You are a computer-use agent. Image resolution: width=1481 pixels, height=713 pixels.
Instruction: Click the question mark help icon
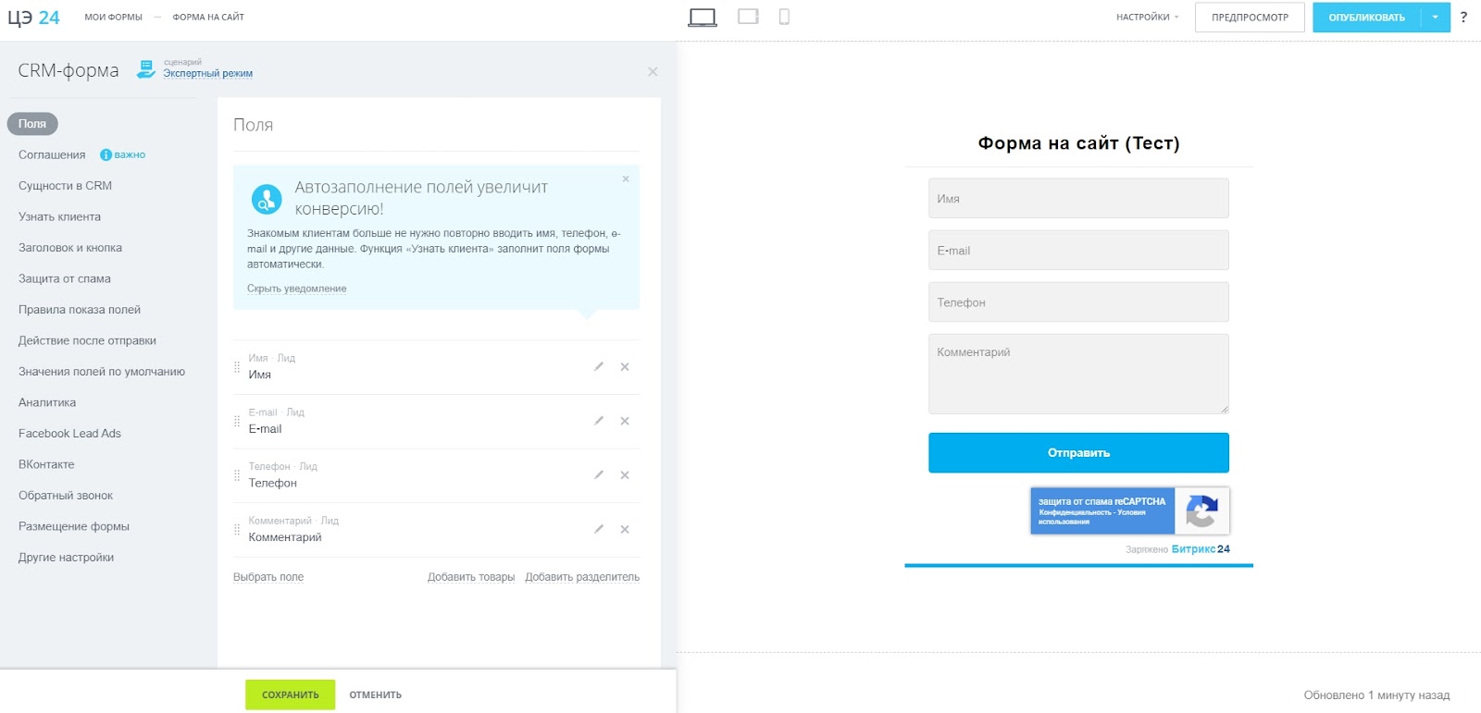click(x=1463, y=17)
